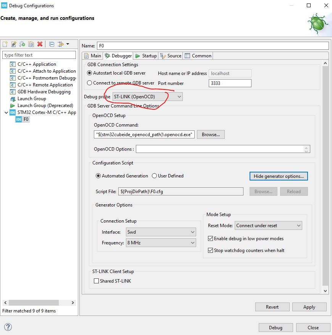The image size is (332, 335).
Task: Click the Apply button
Action: (x=309, y=307)
